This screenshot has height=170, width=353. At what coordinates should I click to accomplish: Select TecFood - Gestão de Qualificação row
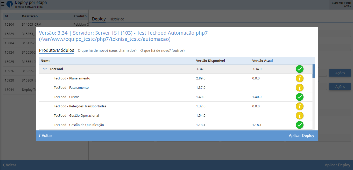pos(176,125)
